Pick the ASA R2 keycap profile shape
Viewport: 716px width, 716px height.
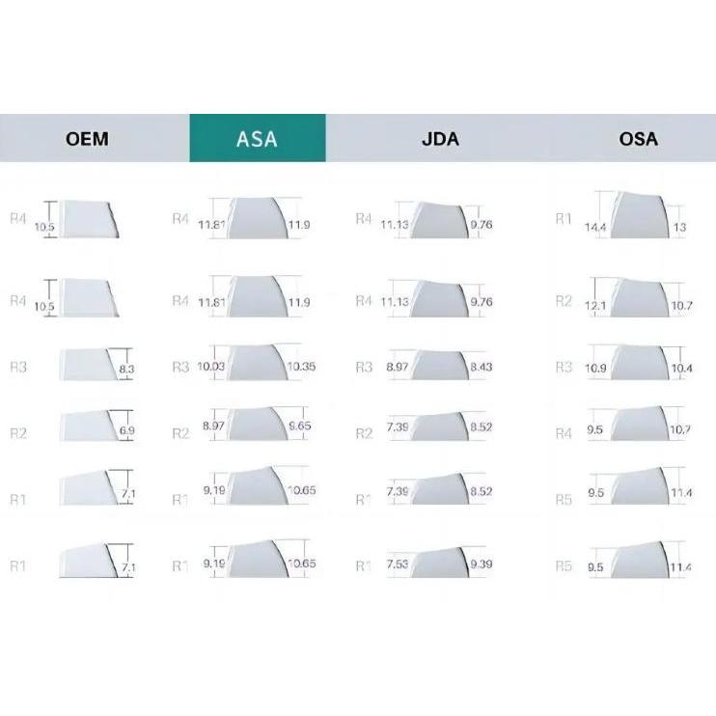pos(259,425)
